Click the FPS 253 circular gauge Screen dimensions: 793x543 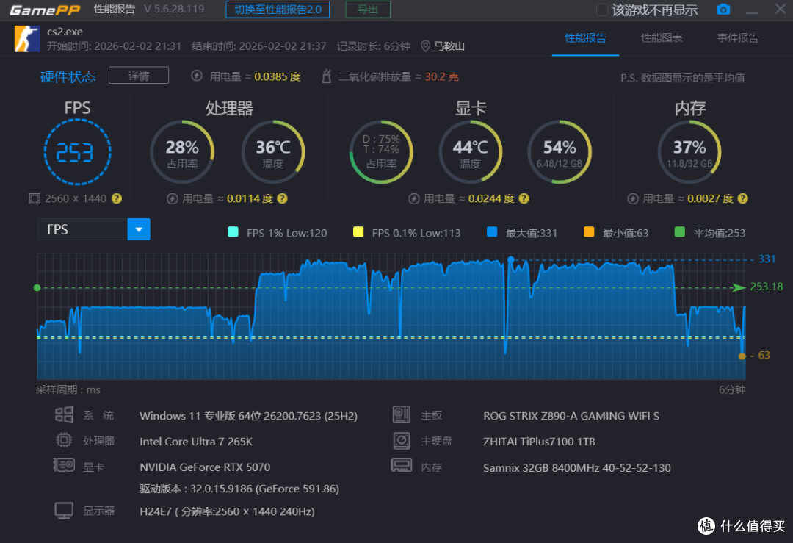coord(77,152)
